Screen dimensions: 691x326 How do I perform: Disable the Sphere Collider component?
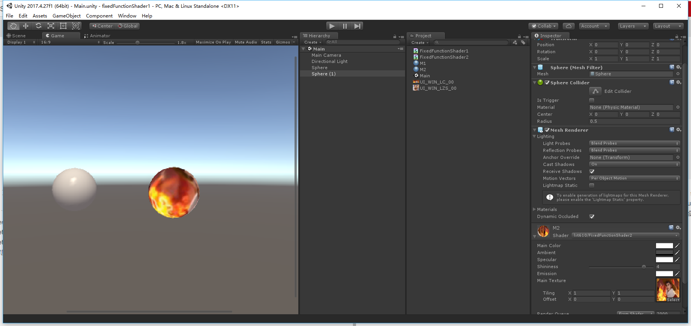(547, 82)
